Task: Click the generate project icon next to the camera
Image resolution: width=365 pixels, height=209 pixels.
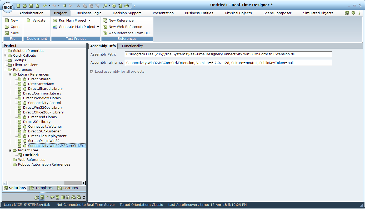Action: click(x=120, y=6)
